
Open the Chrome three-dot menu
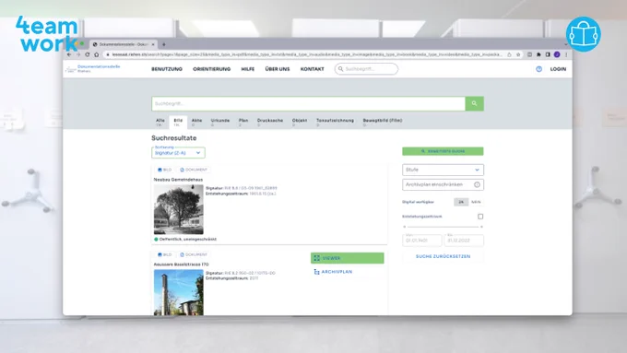coord(566,54)
